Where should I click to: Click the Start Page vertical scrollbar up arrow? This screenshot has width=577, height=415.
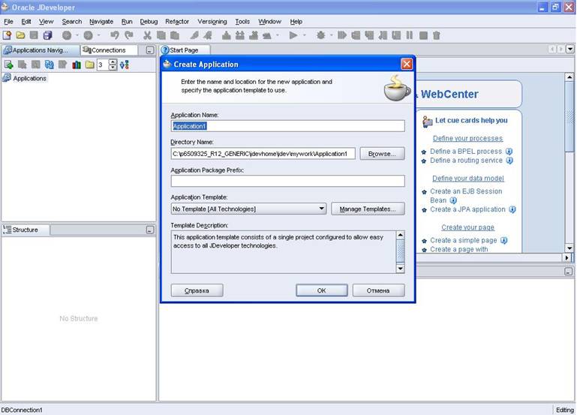569,77
